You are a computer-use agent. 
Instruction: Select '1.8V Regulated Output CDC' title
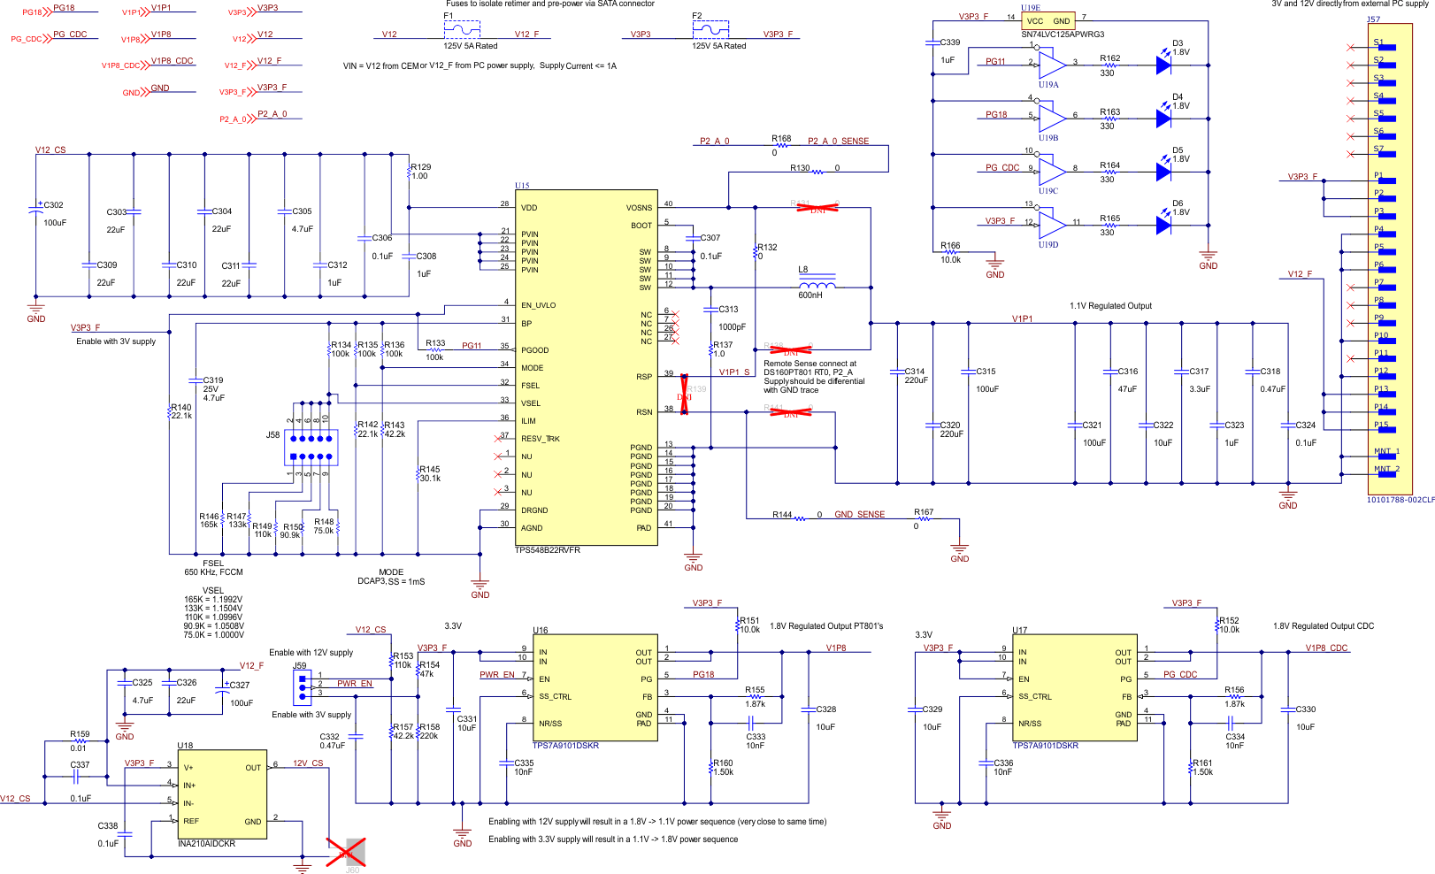point(1324,625)
